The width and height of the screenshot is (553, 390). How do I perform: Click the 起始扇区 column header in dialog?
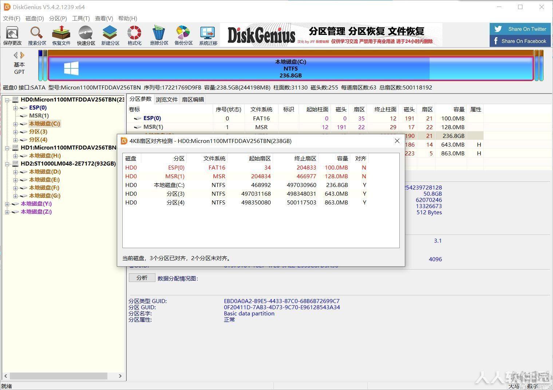250,159
